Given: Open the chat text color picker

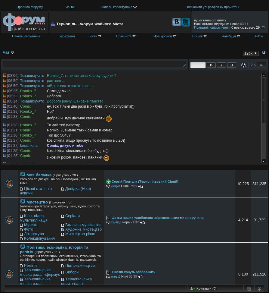Looking at the screenshot, I should tap(198, 65).
